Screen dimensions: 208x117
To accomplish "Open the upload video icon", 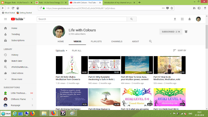I will (175, 19).
